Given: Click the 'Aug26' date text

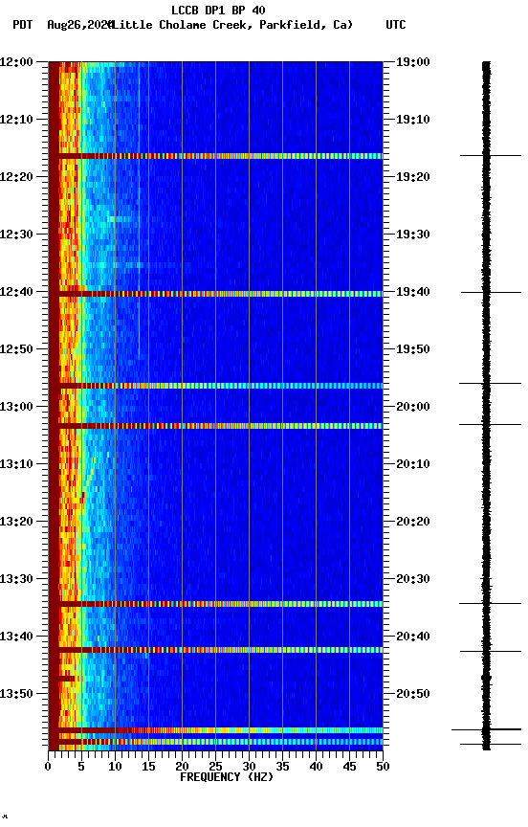Looking at the screenshot, I should pos(64,25).
